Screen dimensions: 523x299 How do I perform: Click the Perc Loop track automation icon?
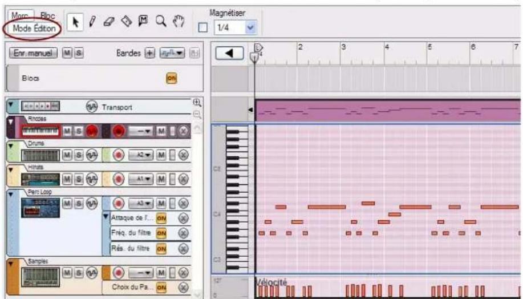92,203
